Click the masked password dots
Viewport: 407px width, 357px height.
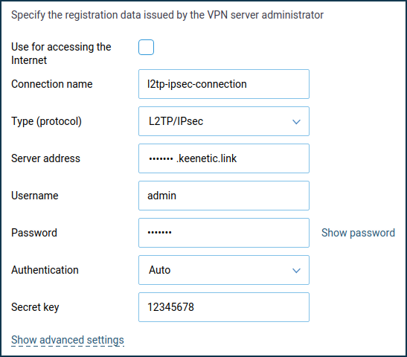pyautogui.click(x=159, y=233)
